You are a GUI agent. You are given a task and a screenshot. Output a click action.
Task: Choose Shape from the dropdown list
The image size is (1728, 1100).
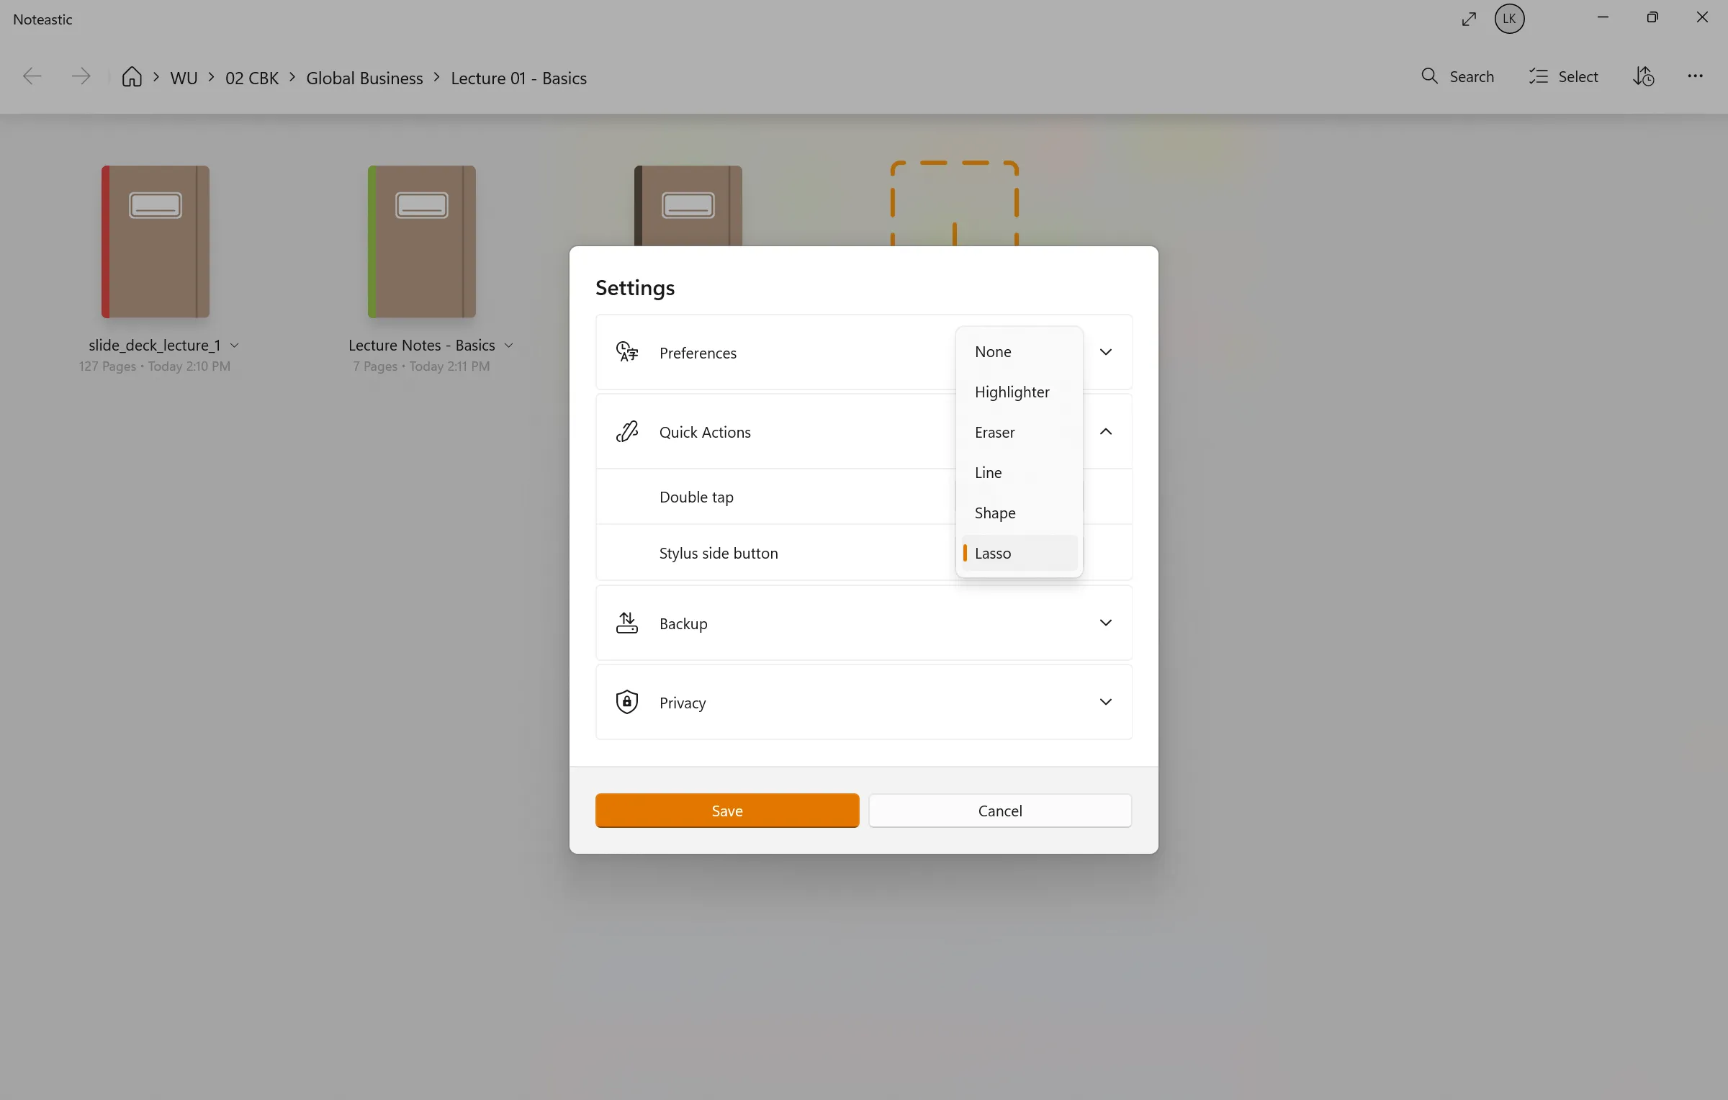pyautogui.click(x=1020, y=513)
